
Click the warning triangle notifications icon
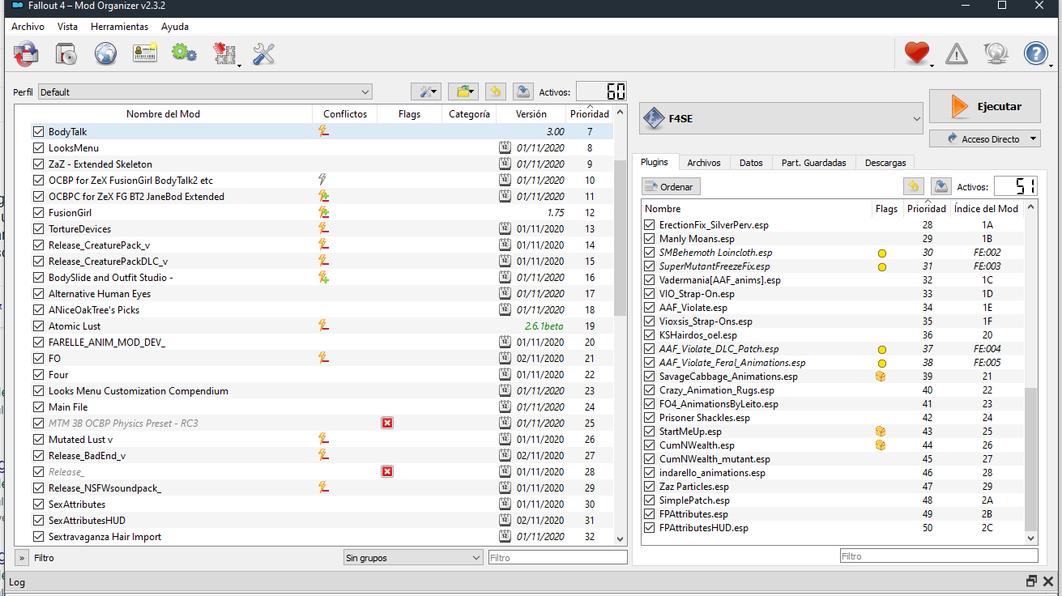click(x=957, y=54)
